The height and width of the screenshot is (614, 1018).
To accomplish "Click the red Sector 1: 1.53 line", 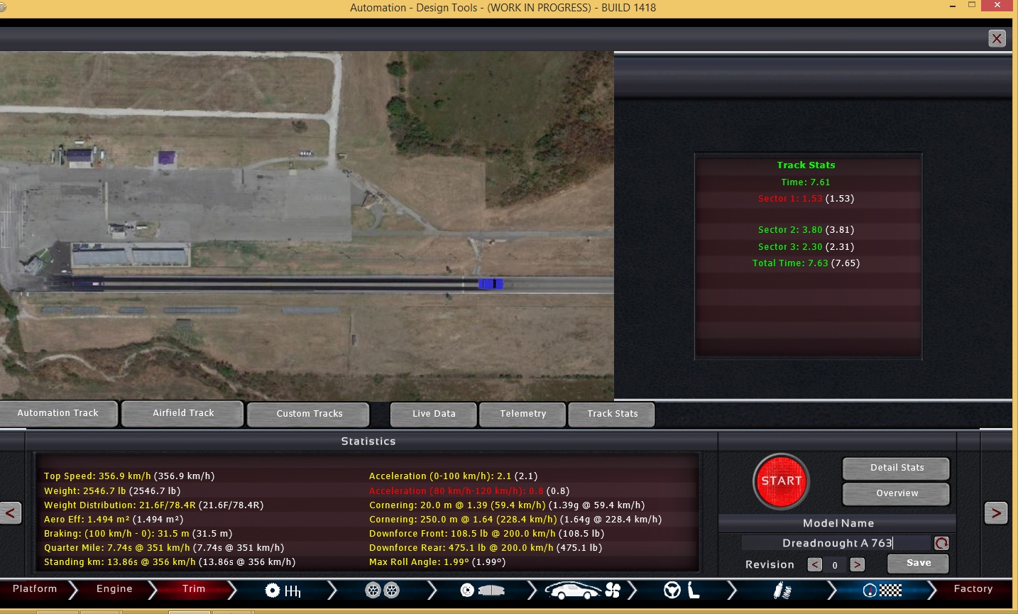I will pyautogui.click(x=806, y=199).
